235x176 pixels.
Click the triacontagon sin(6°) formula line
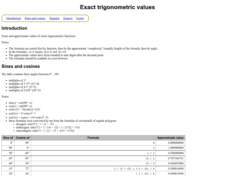(x=45, y=131)
